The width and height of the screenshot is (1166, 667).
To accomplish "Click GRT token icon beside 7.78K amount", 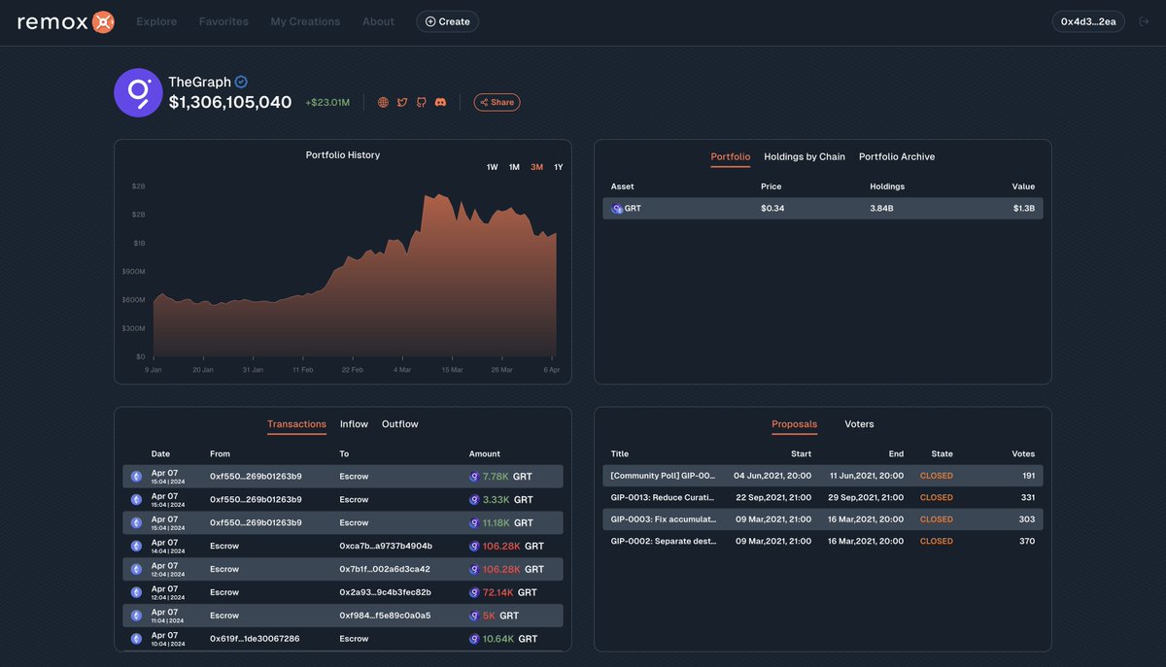I will [x=474, y=477].
